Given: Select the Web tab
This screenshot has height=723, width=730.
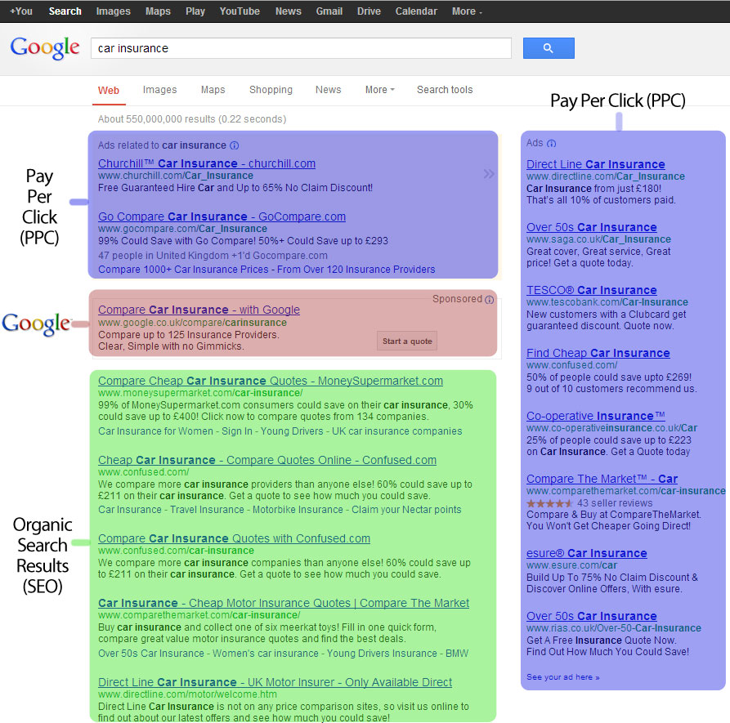Looking at the screenshot, I should coord(109,90).
